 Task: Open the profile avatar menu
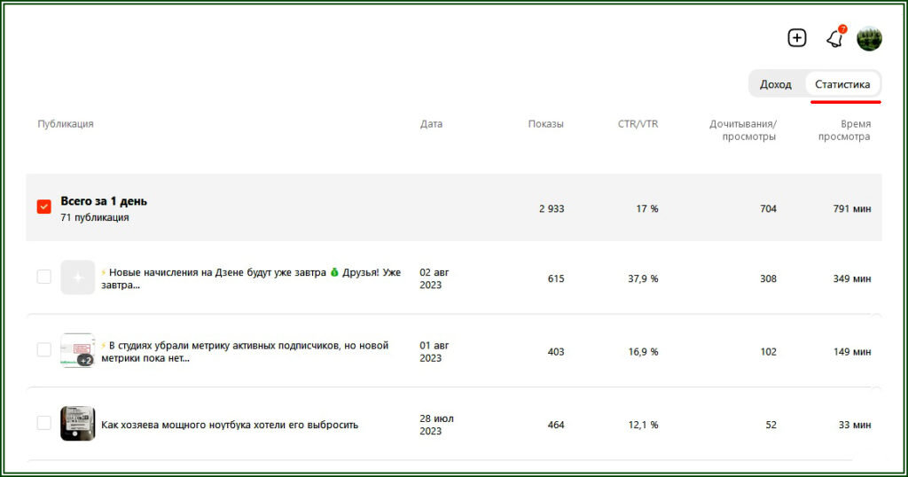click(x=869, y=38)
